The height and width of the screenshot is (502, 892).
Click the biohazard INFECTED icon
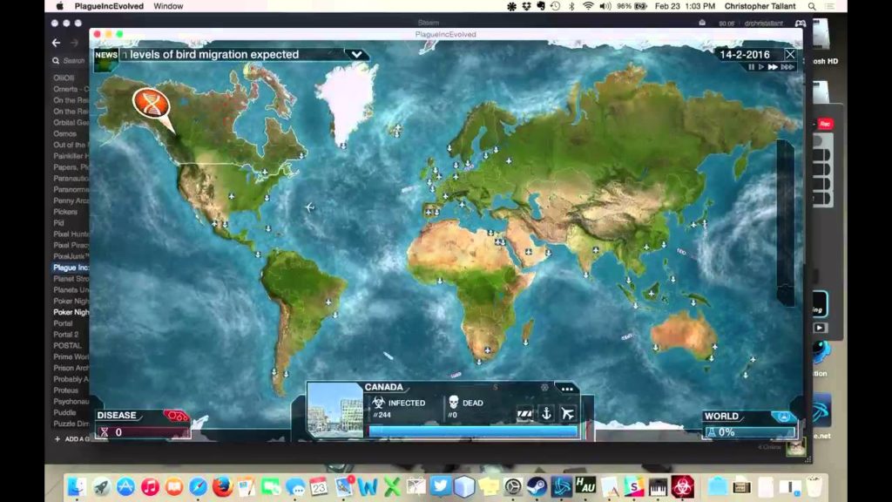[x=378, y=403]
